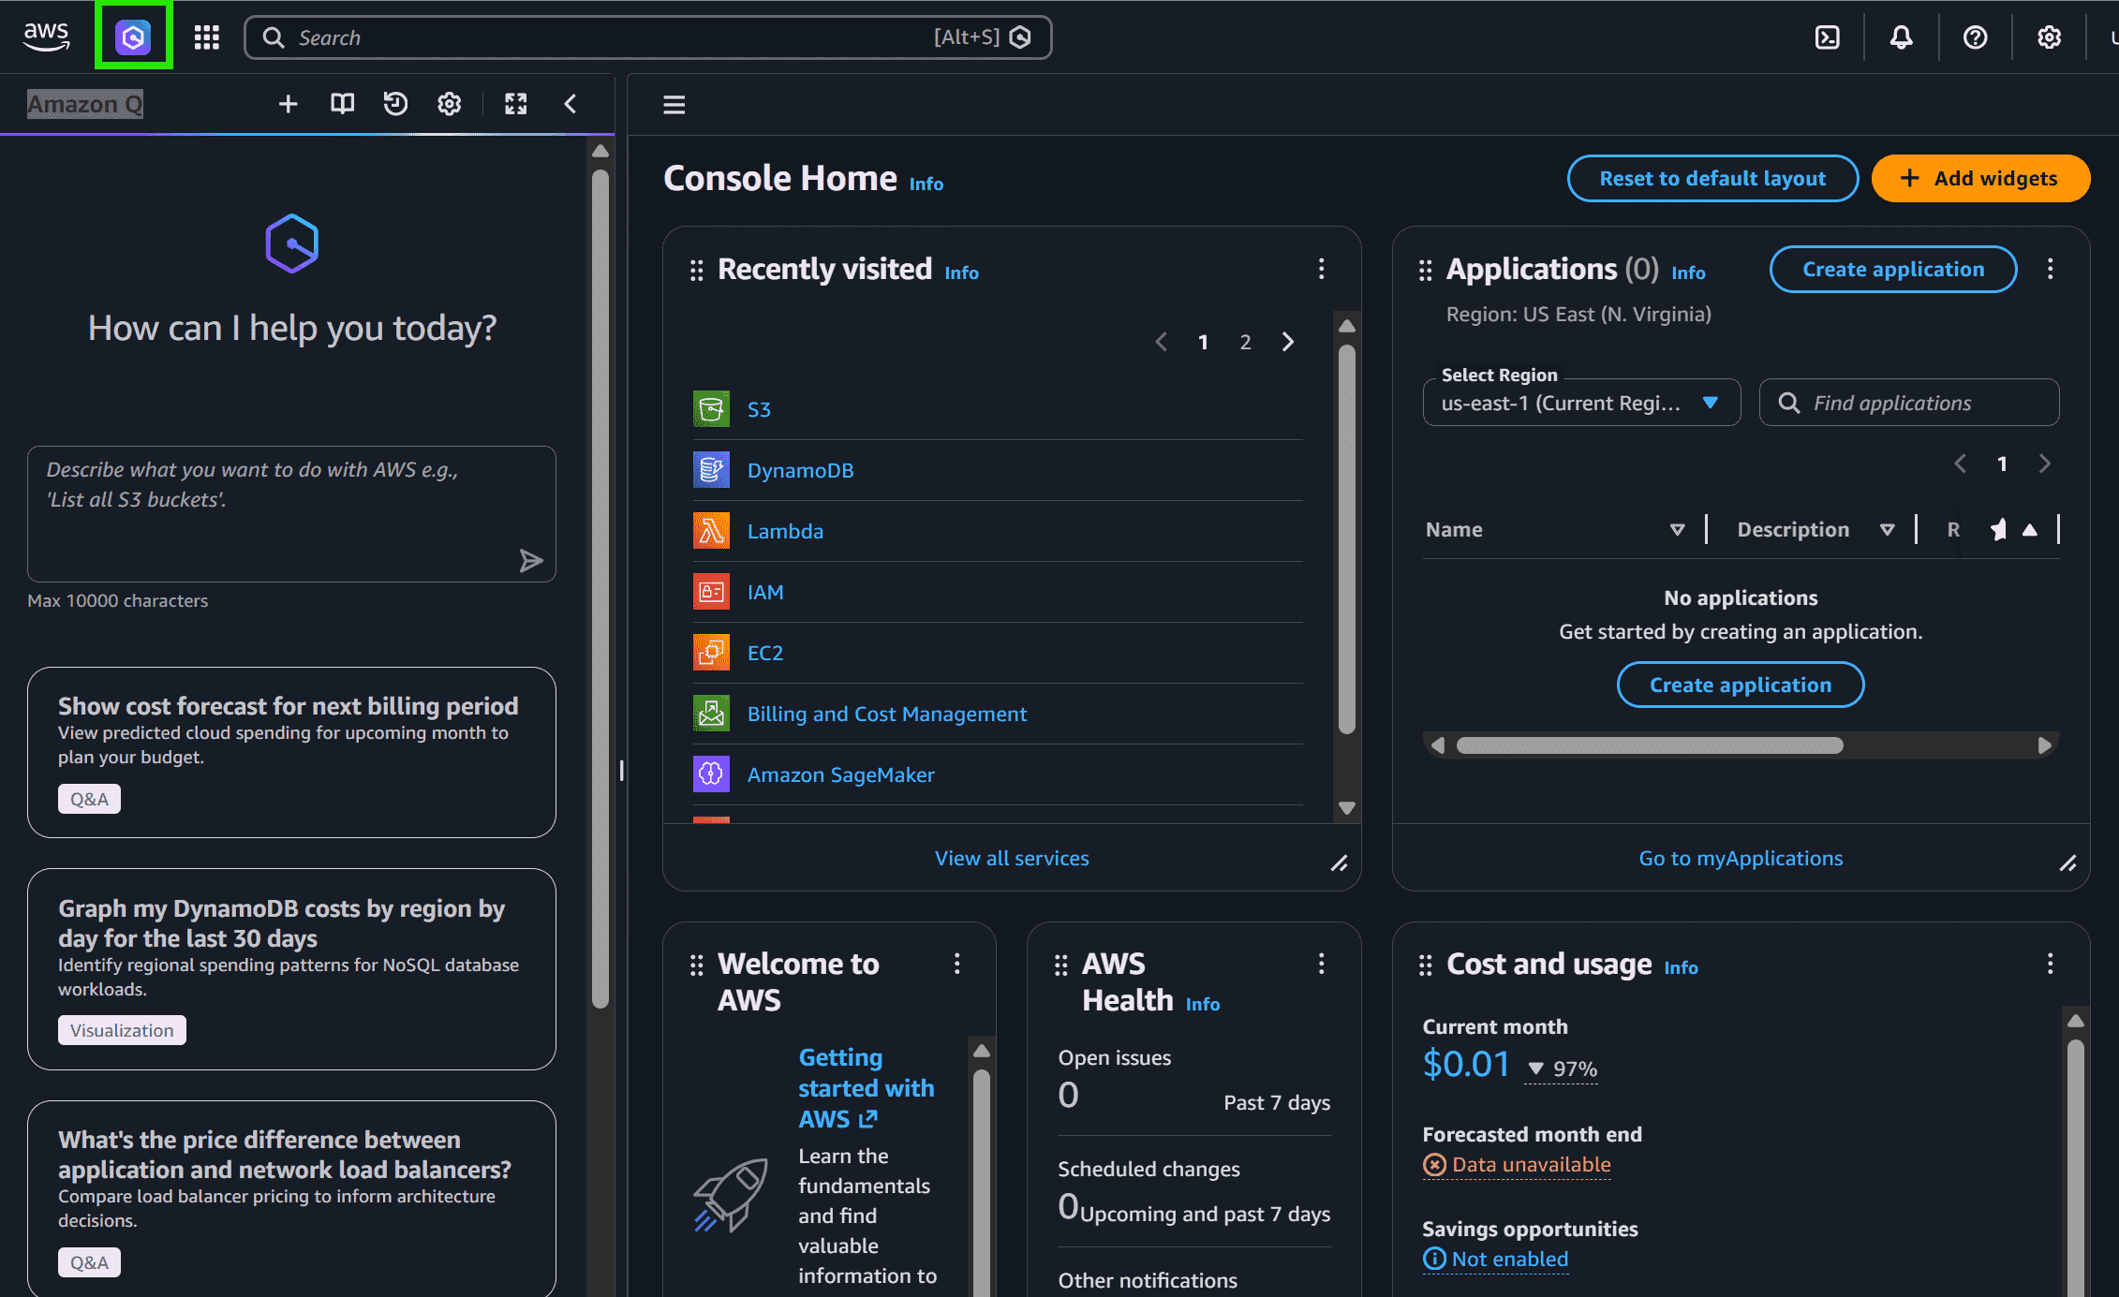Click Create application under No applications
The width and height of the screenshot is (2119, 1297).
coord(1741,685)
